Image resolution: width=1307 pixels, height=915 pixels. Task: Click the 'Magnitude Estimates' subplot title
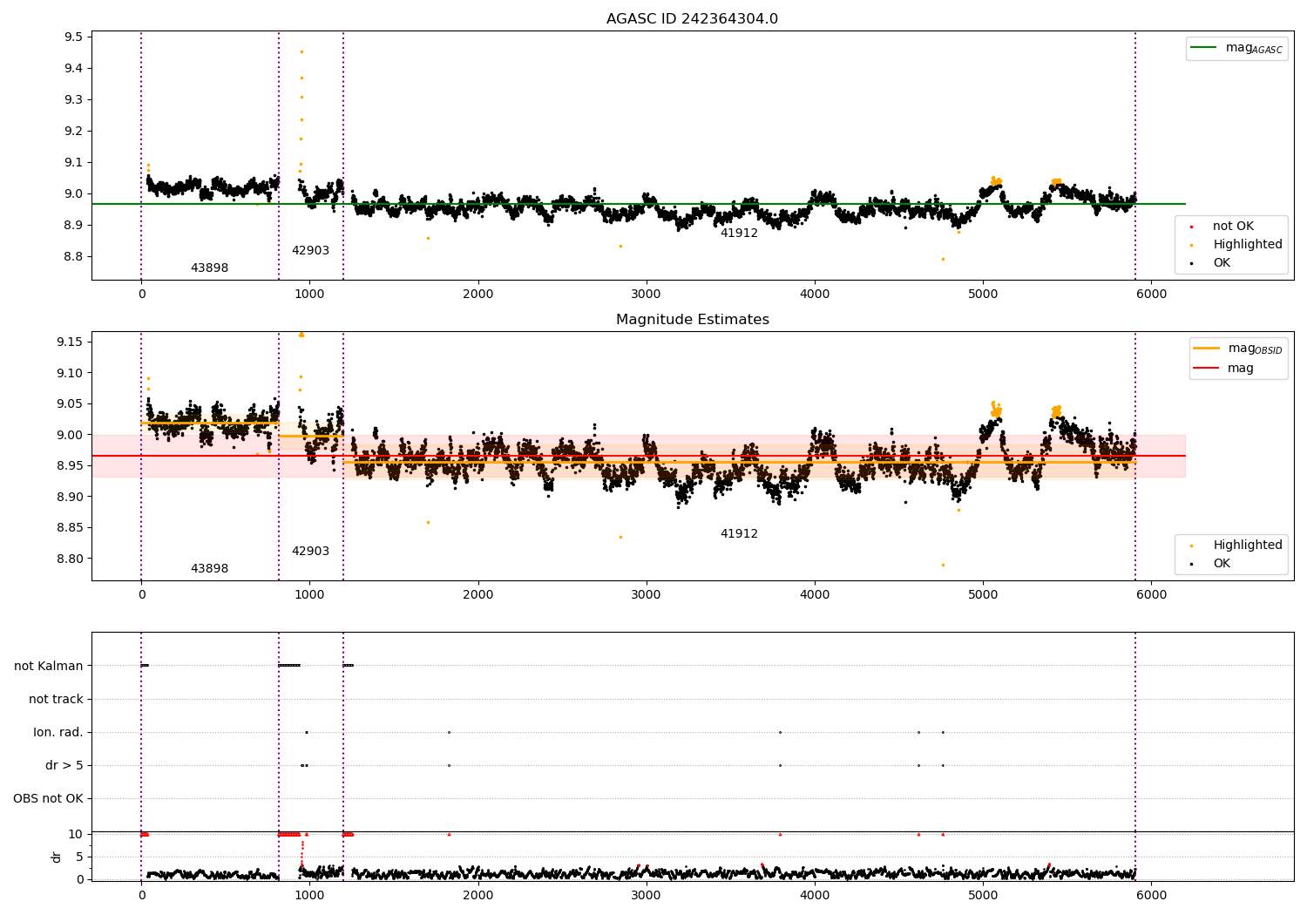[x=692, y=320]
